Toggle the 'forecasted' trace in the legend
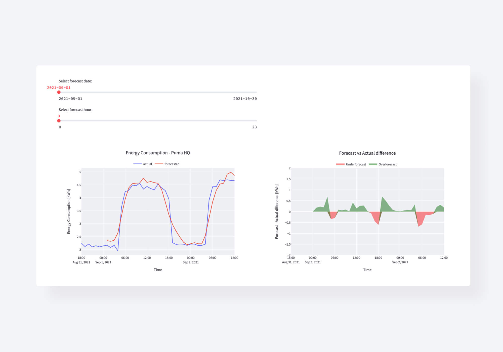The height and width of the screenshot is (352, 503). coord(172,164)
